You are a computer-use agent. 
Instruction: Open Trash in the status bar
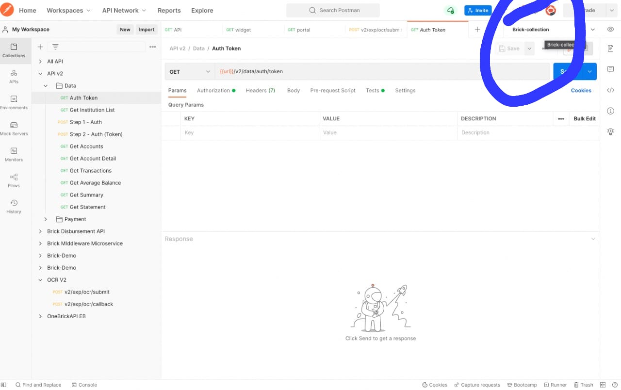pyautogui.click(x=584, y=385)
